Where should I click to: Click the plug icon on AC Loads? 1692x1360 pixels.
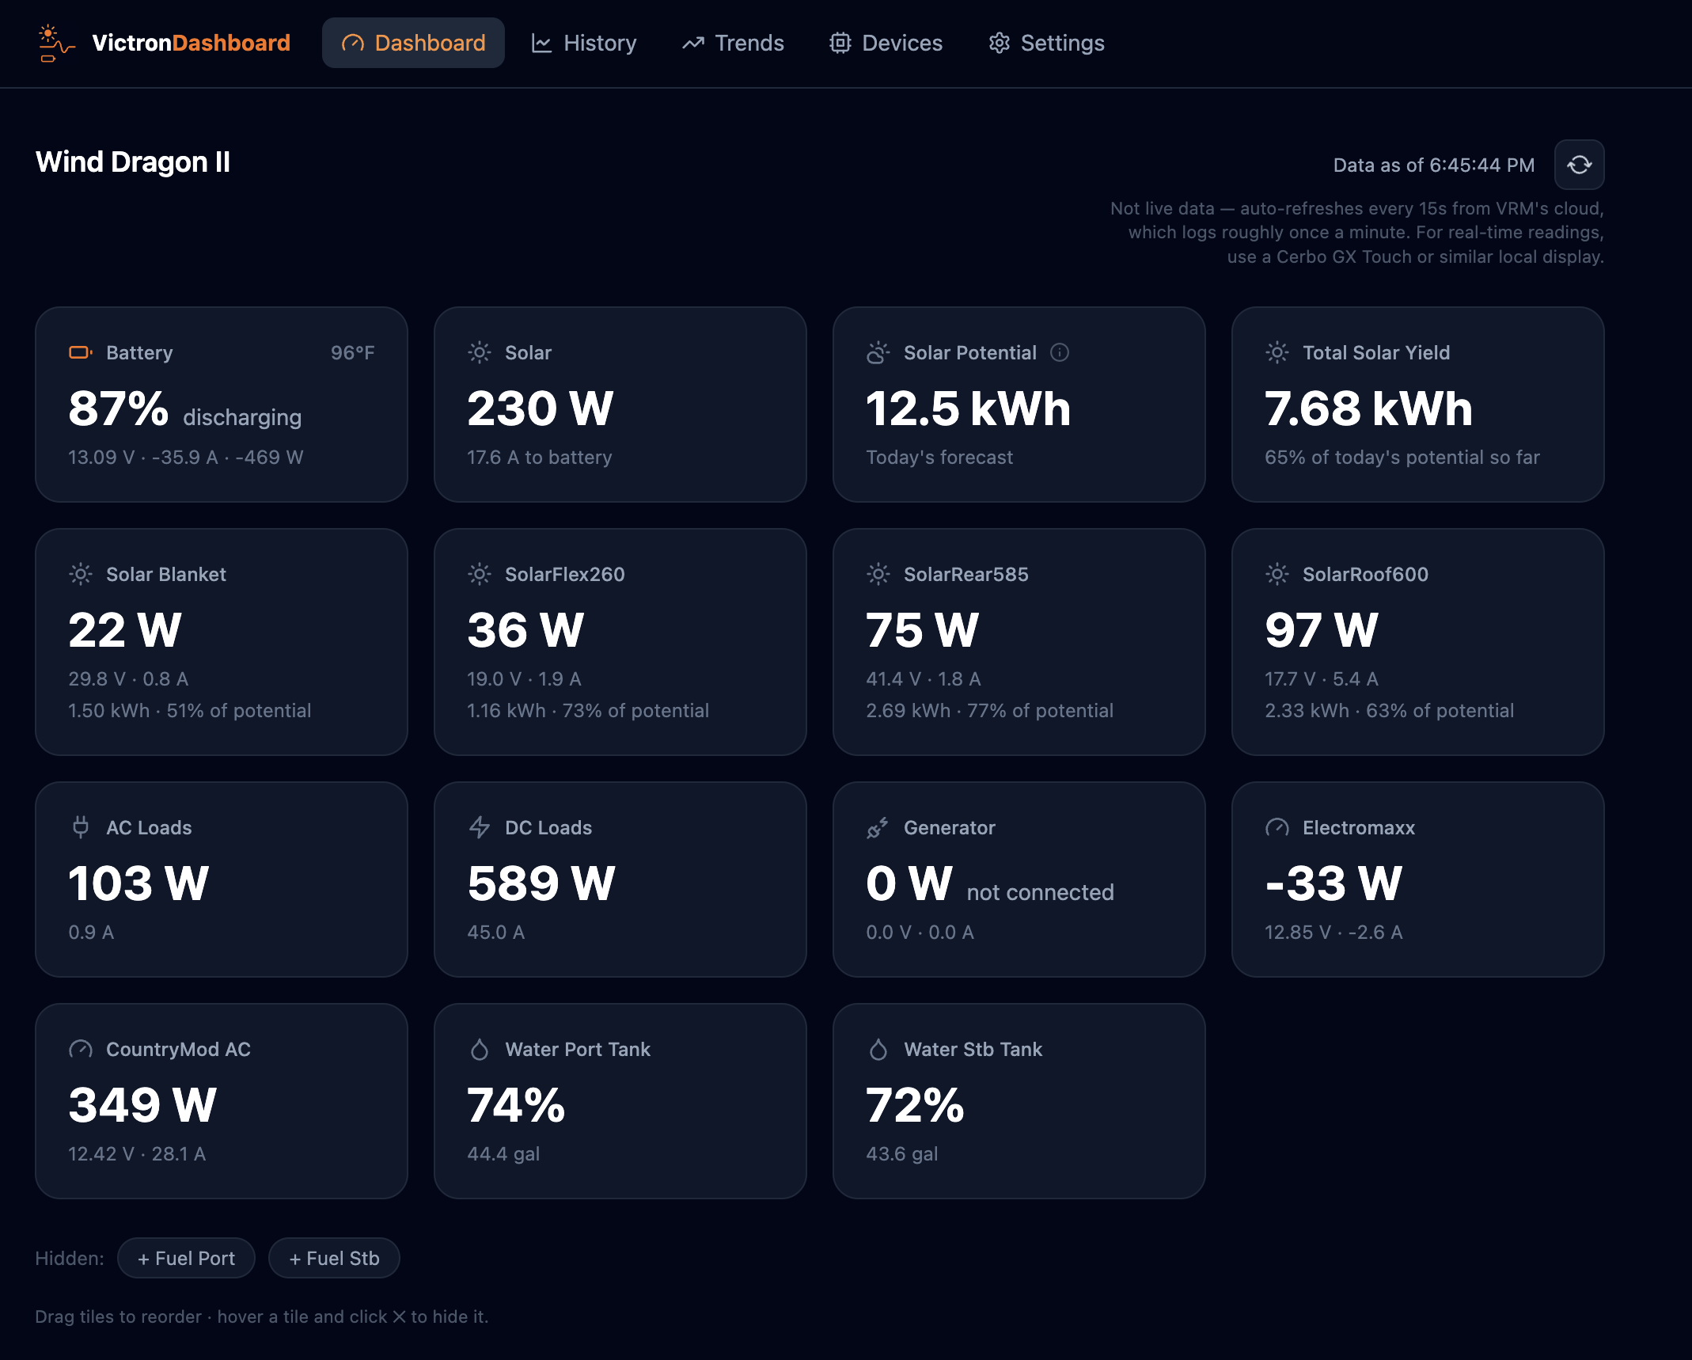click(x=81, y=827)
